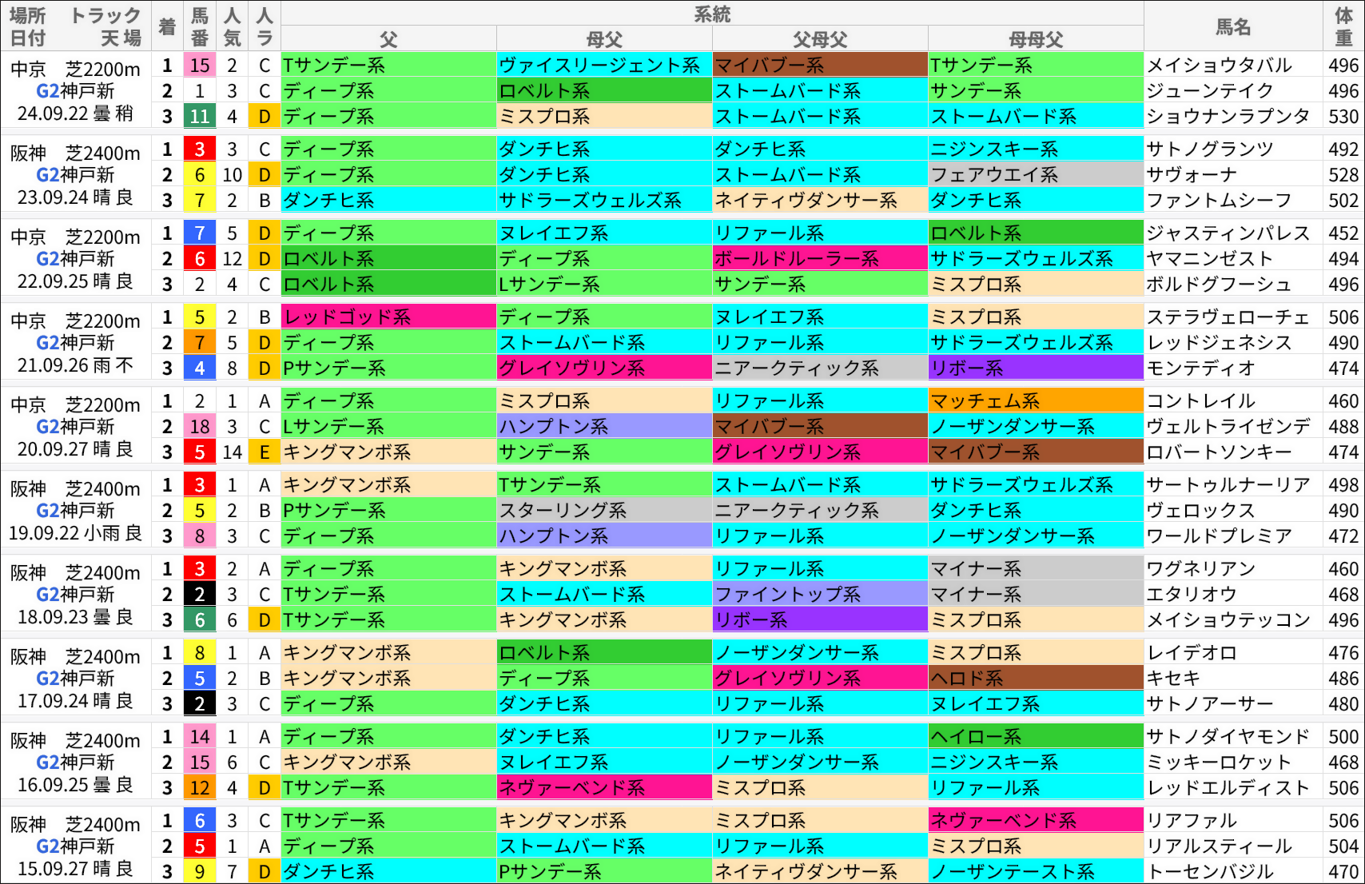Click ノーザンテースト系 cell

click(x=1036, y=872)
